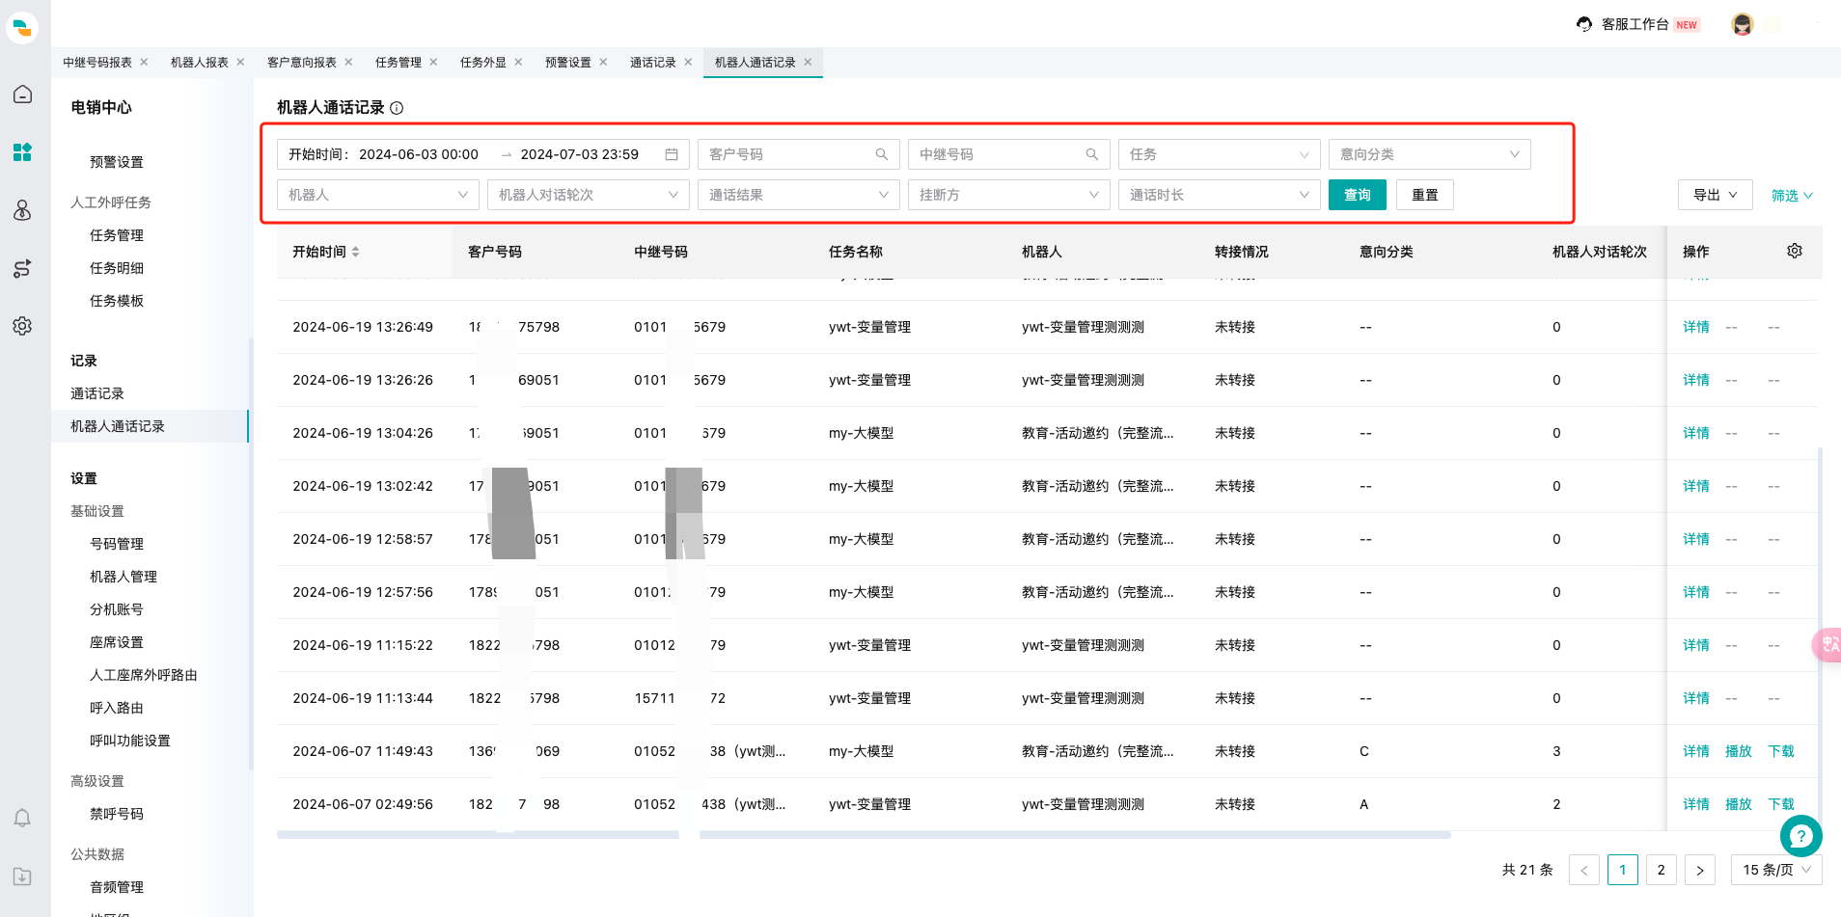Switch to the 通话记录 tab

pyautogui.click(x=653, y=63)
